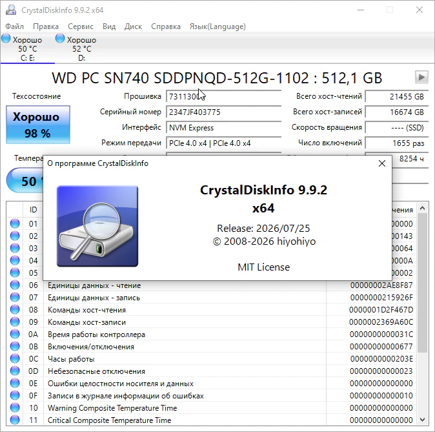The width and height of the screenshot is (435, 432).
Task: Click the status orb for attribute 0B
Action: pos(15,346)
